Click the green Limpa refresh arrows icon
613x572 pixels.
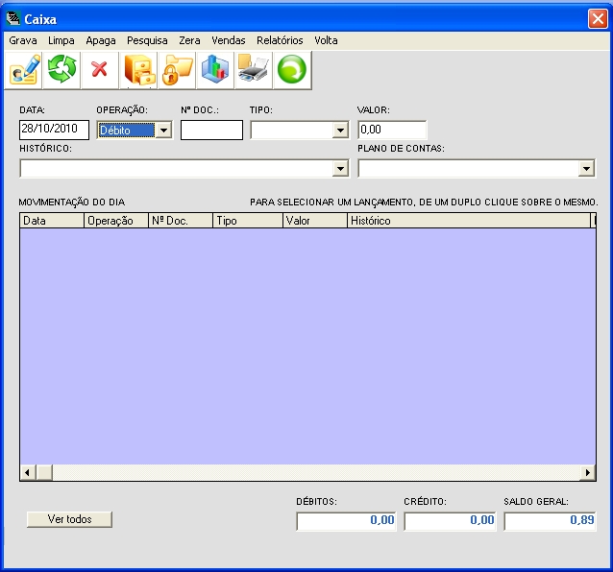[62, 69]
